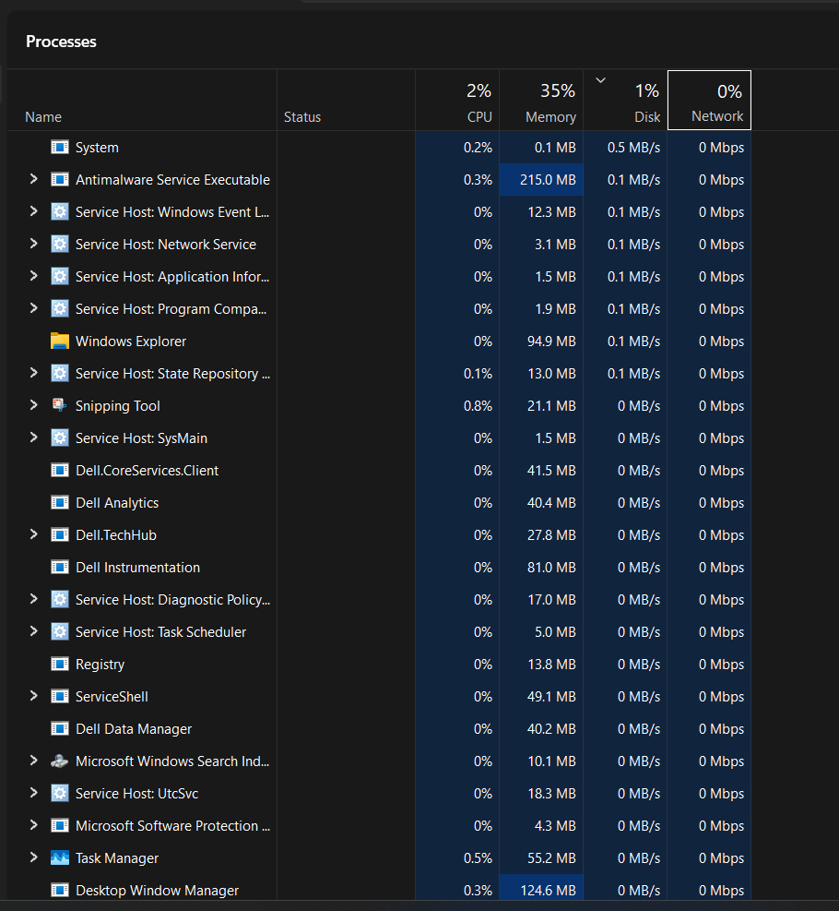Sort processes by CPU column
The width and height of the screenshot is (839, 911).
457,101
